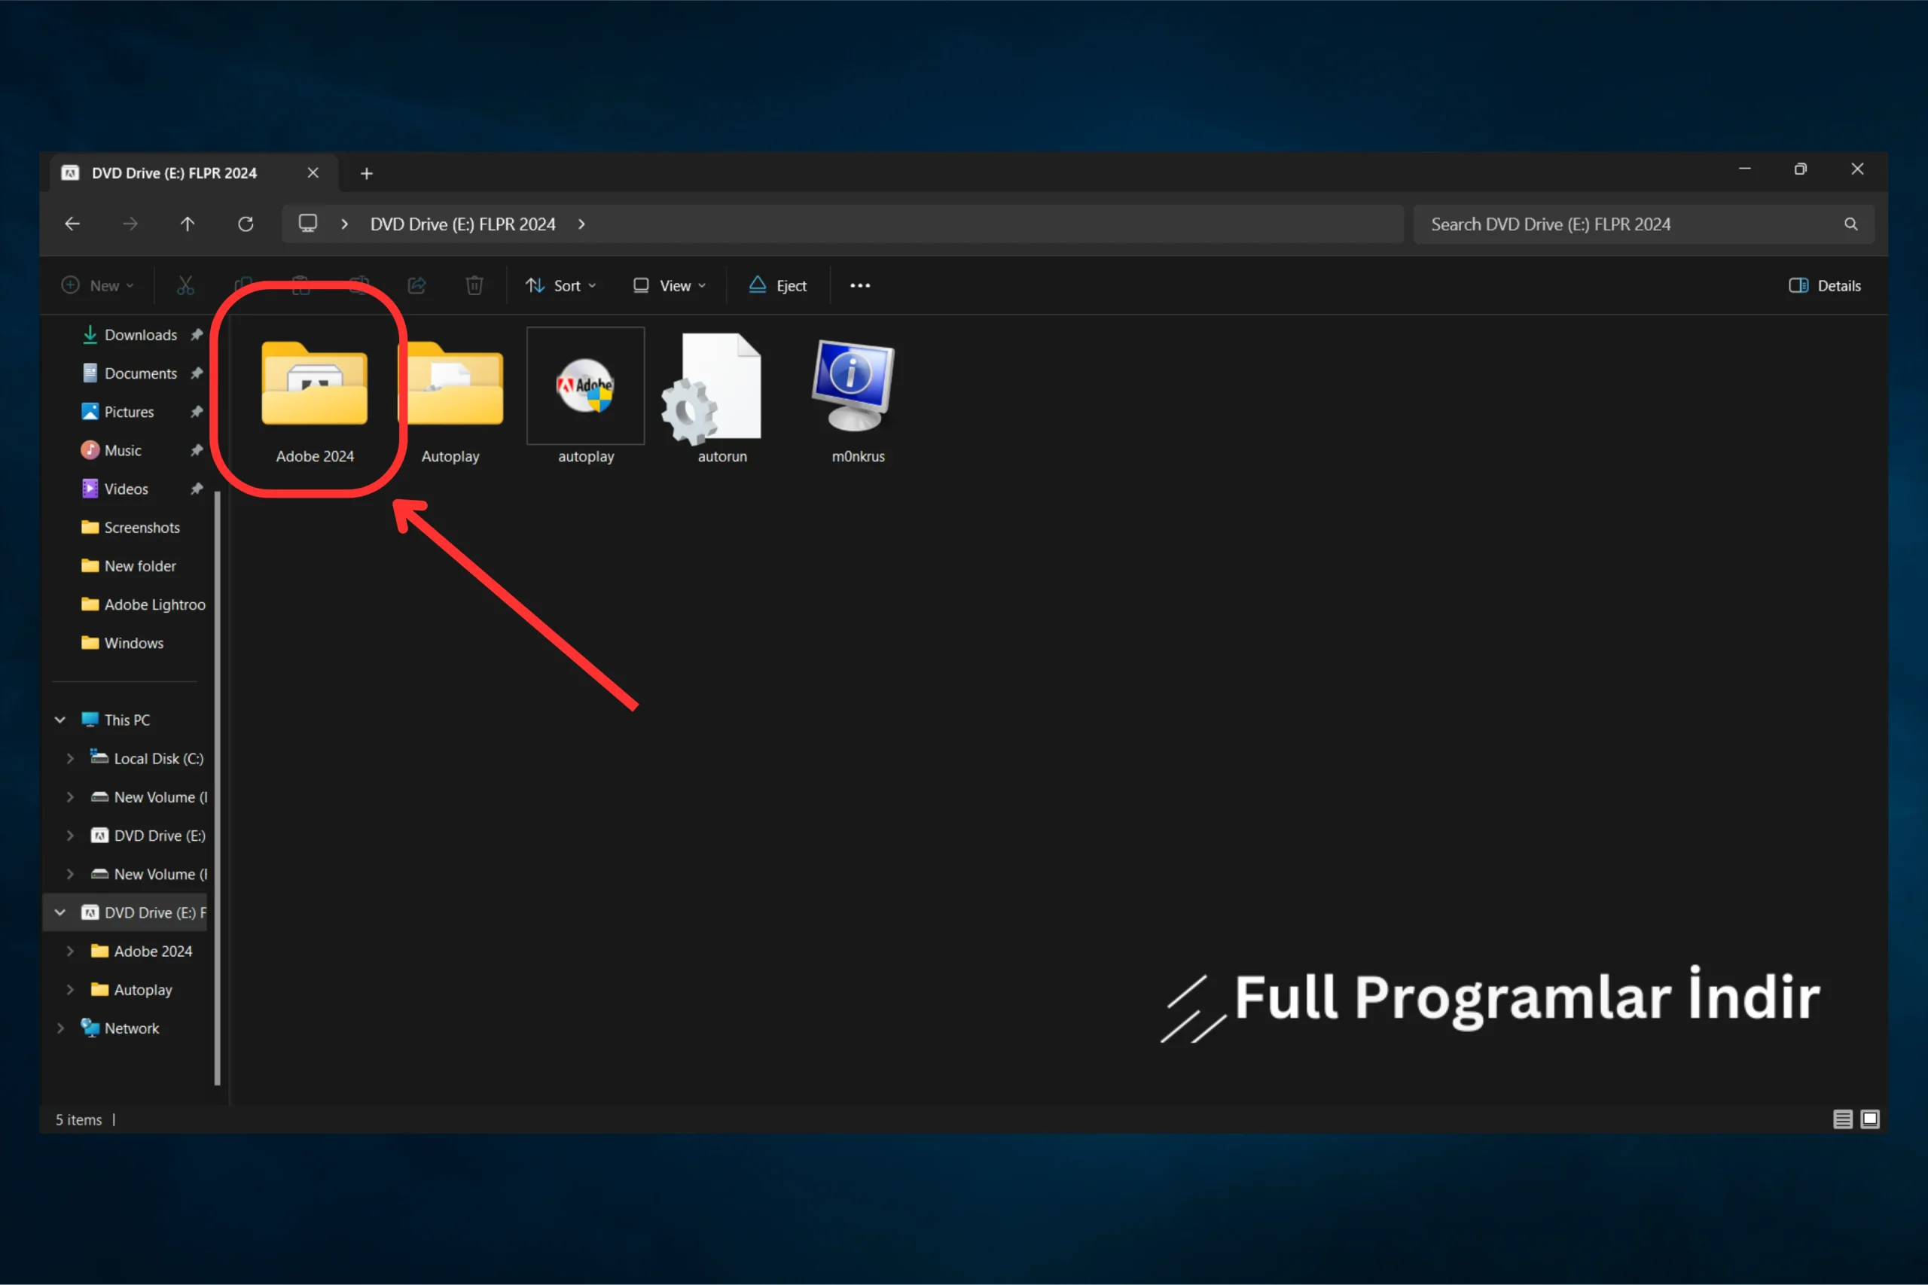Screen dimensions: 1928x1285
Task: Open the Sort dropdown menu
Action: pyautogui.click(x=560, y=285)
